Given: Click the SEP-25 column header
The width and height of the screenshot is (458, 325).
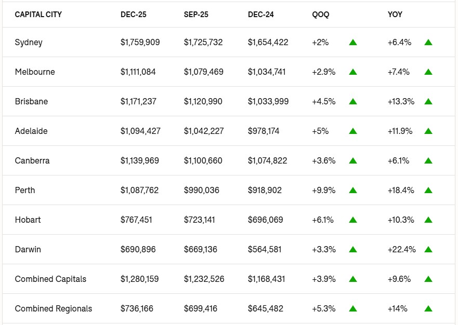Looking at the screenshot, I should pyautogui.click(x=196, y=15).
